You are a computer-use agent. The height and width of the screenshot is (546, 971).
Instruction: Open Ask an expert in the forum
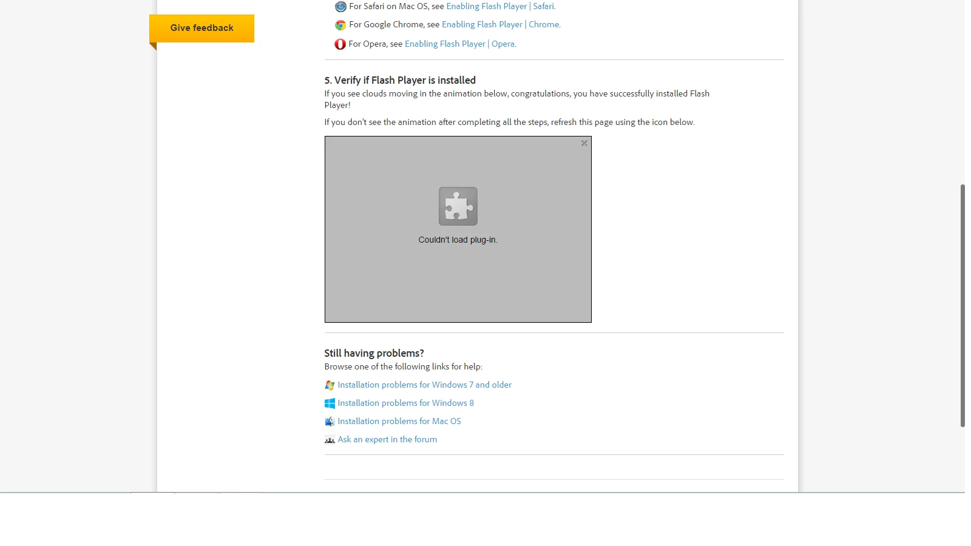click(387, 439)
